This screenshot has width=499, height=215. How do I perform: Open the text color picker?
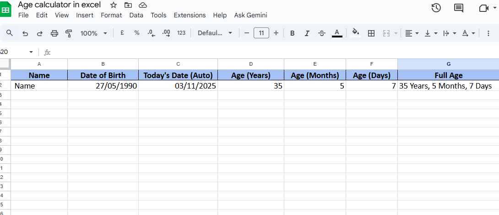coord(337,33)
